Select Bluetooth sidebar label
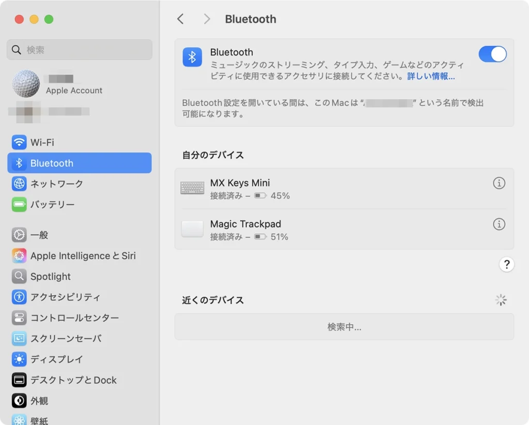The width and height of the screenshot is (529, 425). (52, 163)
